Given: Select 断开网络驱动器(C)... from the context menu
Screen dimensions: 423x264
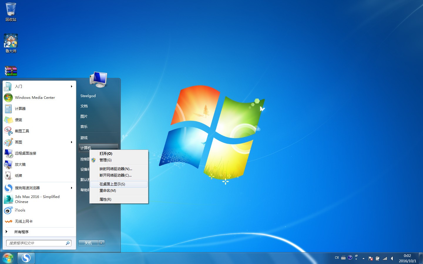Looking at the screenshot, I should [119, 175].
